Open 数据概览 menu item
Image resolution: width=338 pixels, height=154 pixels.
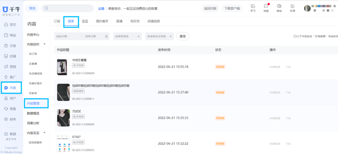[33, 113]
